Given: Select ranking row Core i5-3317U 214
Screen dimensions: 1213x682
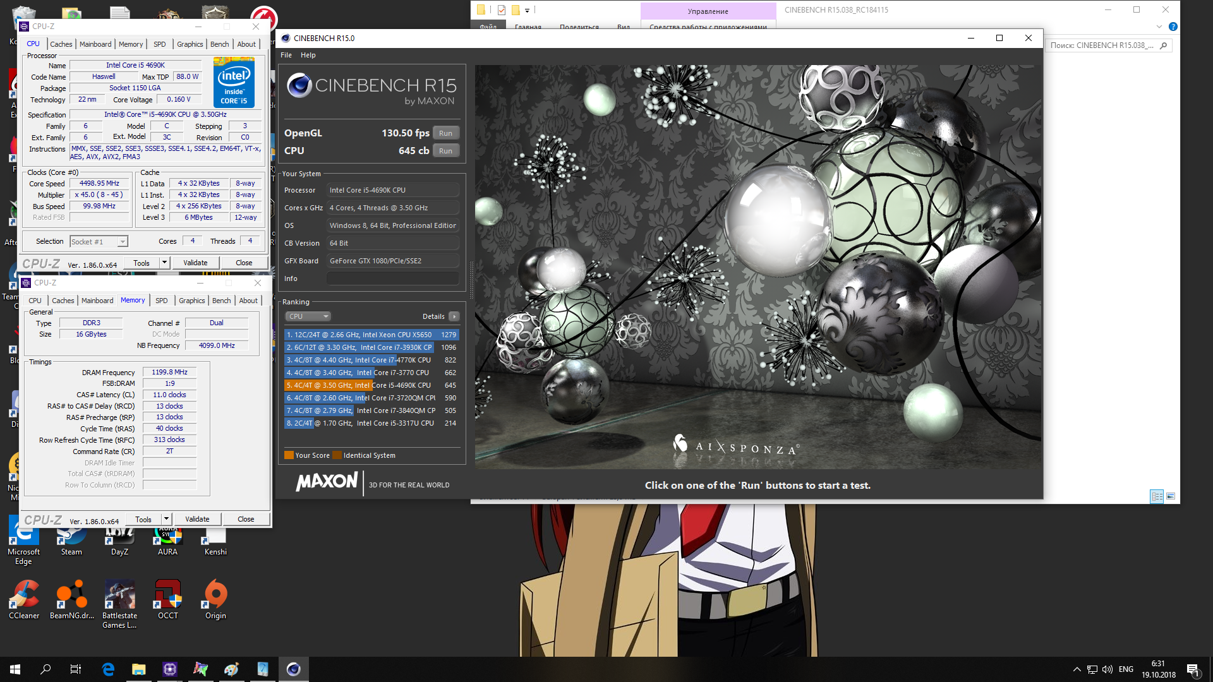Looking at the screenshot, I should coord(371,423).
